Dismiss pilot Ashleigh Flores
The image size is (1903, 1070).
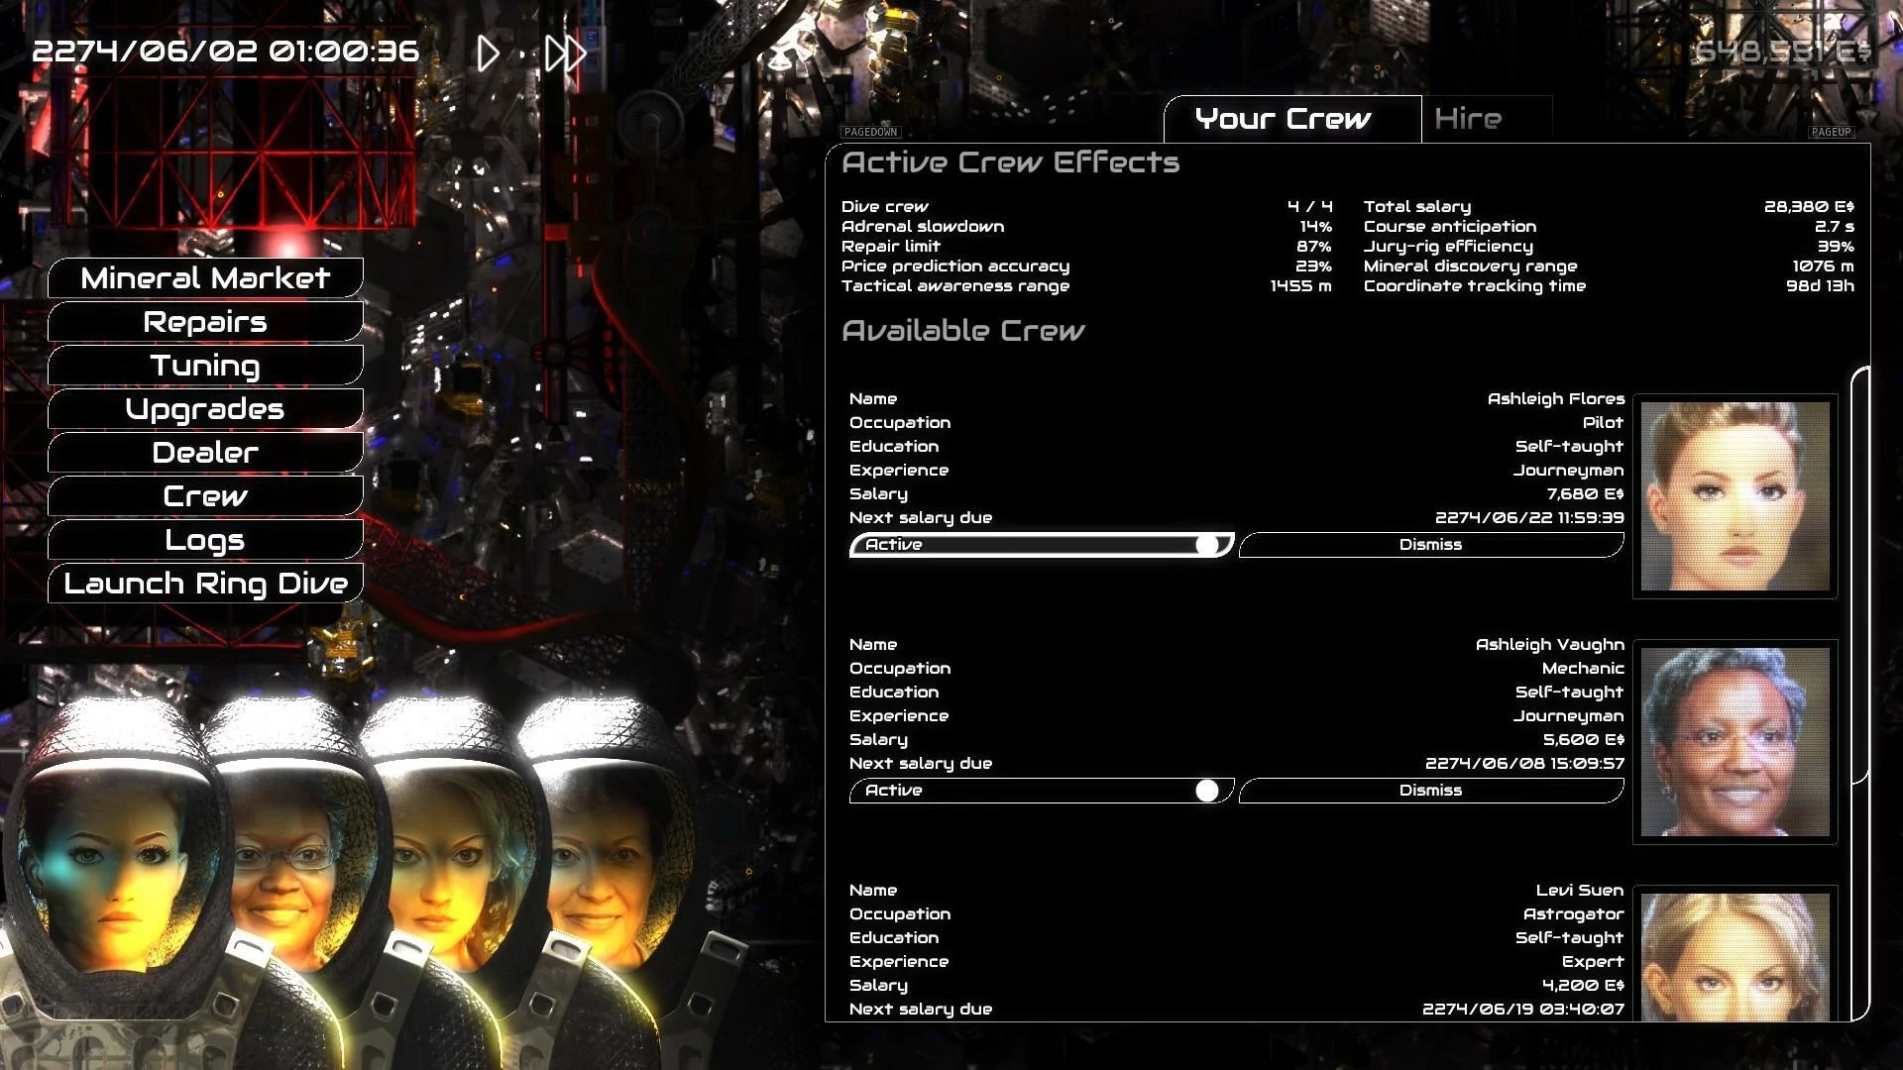pos(1431,545)
